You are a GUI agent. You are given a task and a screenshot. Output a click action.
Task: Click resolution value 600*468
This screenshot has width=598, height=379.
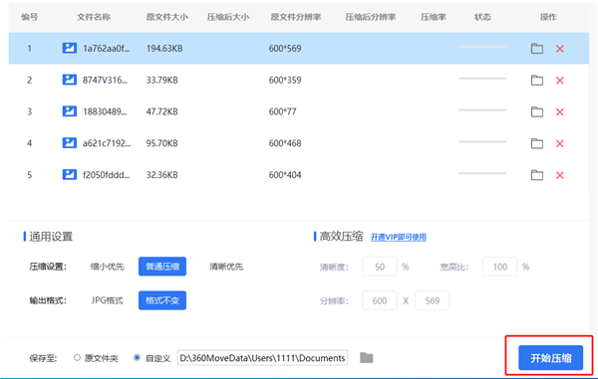(x=285, y=143)
